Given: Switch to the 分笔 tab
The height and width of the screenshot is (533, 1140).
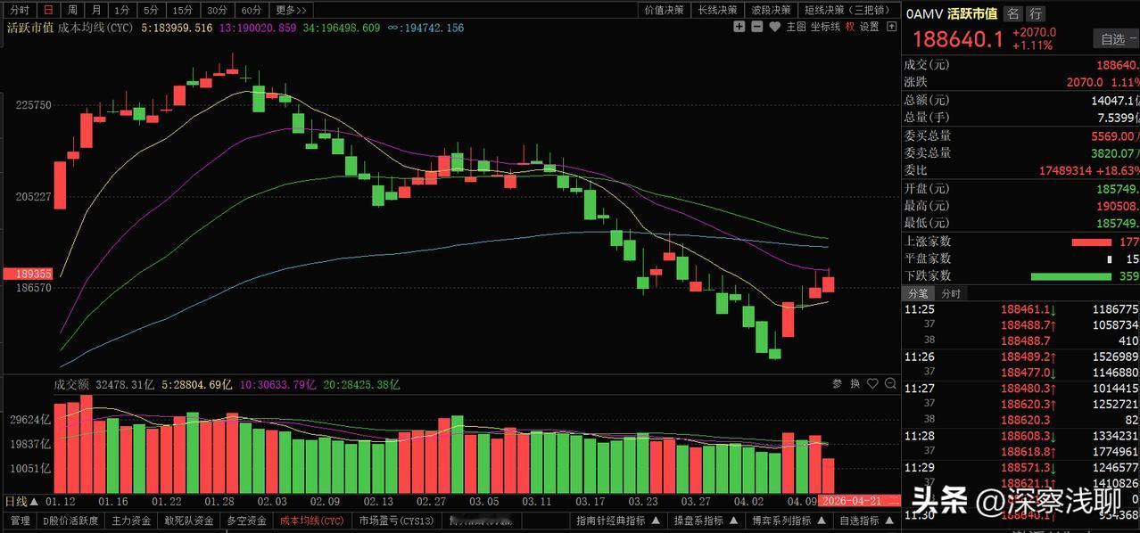Looking at the screenshot, I should click(x=919, y=293).
